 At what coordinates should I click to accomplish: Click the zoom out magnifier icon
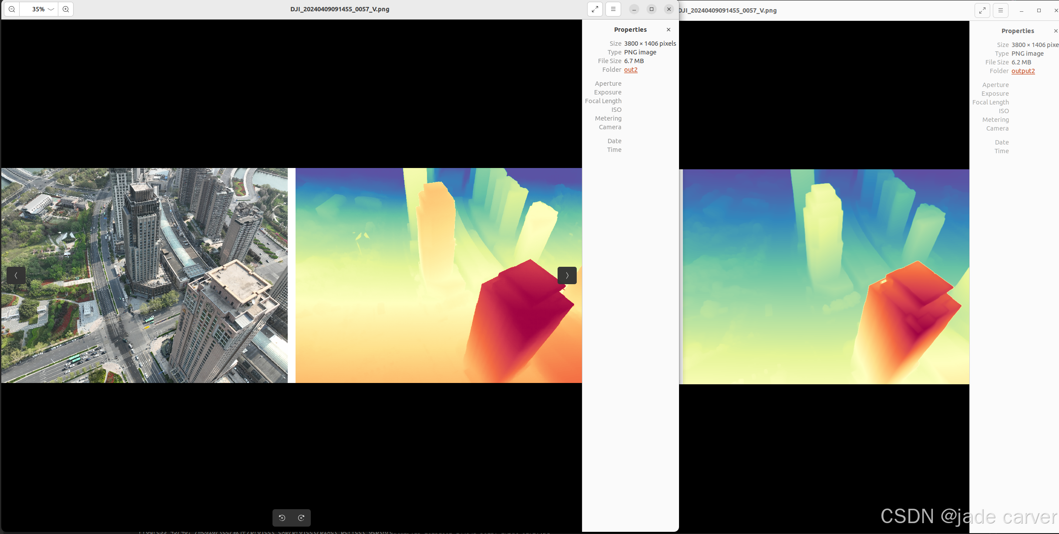(12, 9)
